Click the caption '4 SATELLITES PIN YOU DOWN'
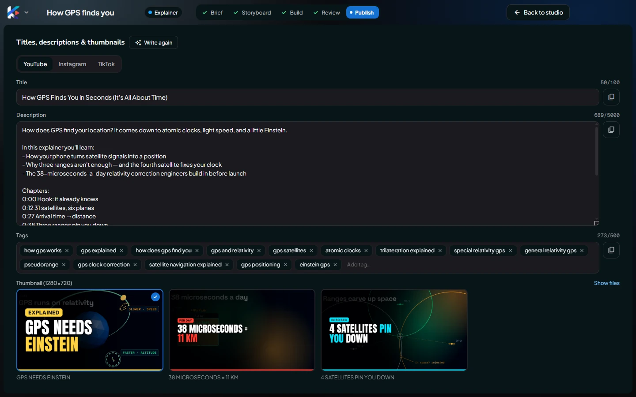636x397 pixels. click(x=357, y=378)
